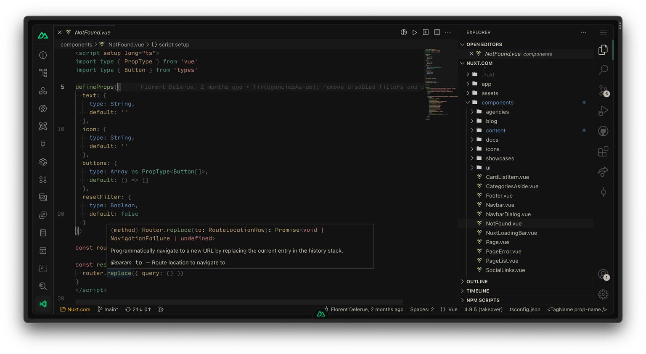
Task: Open tsconfig.json from the status bar
Action: [x=525, y=309]
